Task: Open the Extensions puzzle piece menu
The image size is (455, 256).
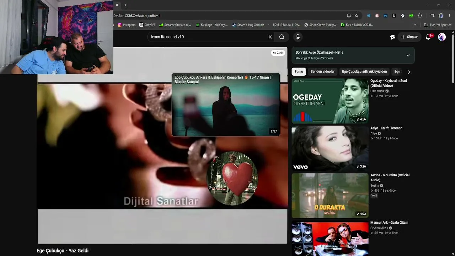Action: pyautogui.click(x=420, y=16)
